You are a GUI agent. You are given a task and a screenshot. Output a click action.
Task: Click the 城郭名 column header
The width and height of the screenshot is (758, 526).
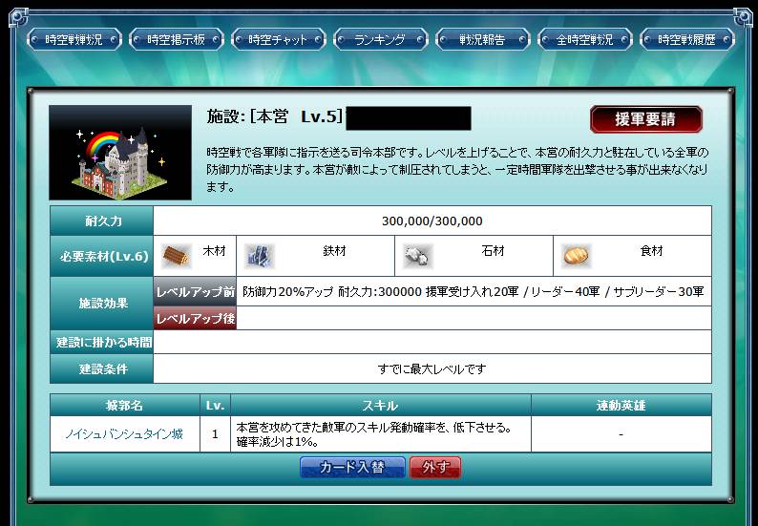(x=125, y=405)
